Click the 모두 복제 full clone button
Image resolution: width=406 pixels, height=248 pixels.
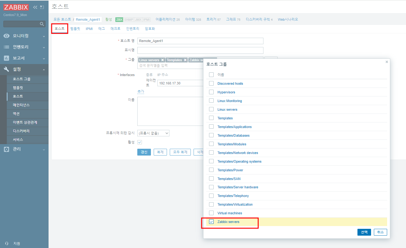[x=180, y=152]
